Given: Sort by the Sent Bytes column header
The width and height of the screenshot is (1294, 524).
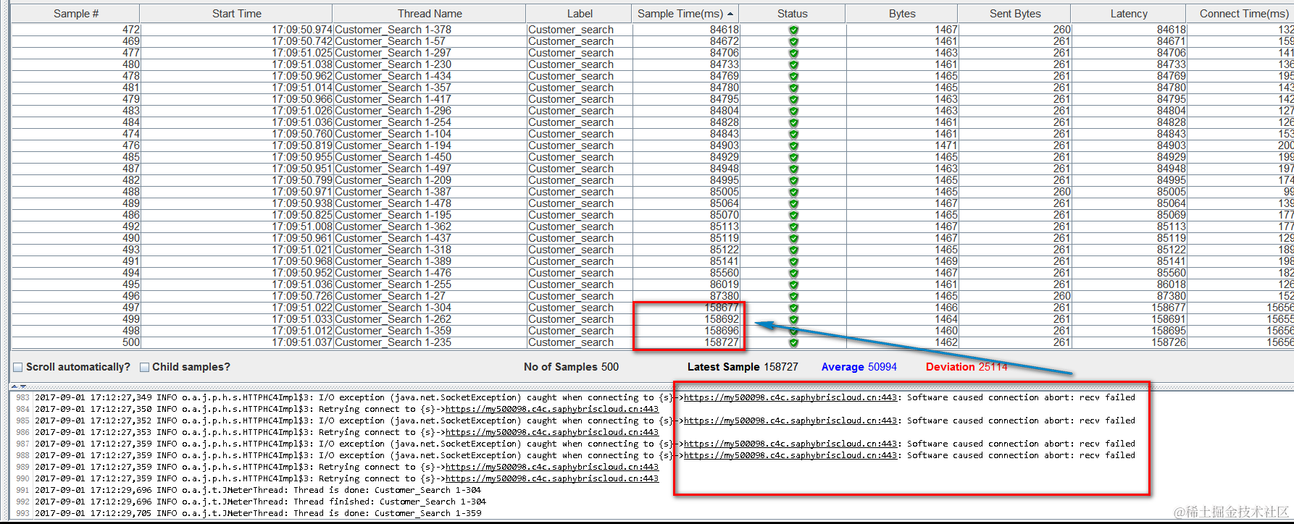Looking at the screenshot, I should coord(1015,14).
